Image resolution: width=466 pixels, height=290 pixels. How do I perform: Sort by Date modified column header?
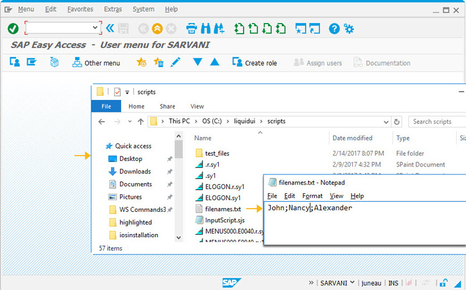(352, 138)
